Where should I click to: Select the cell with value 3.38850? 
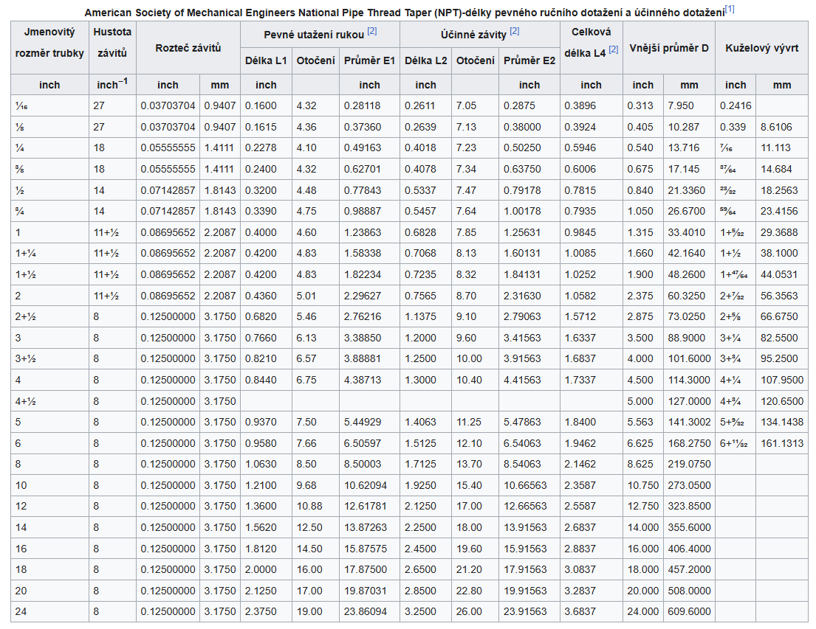[369, 338]
